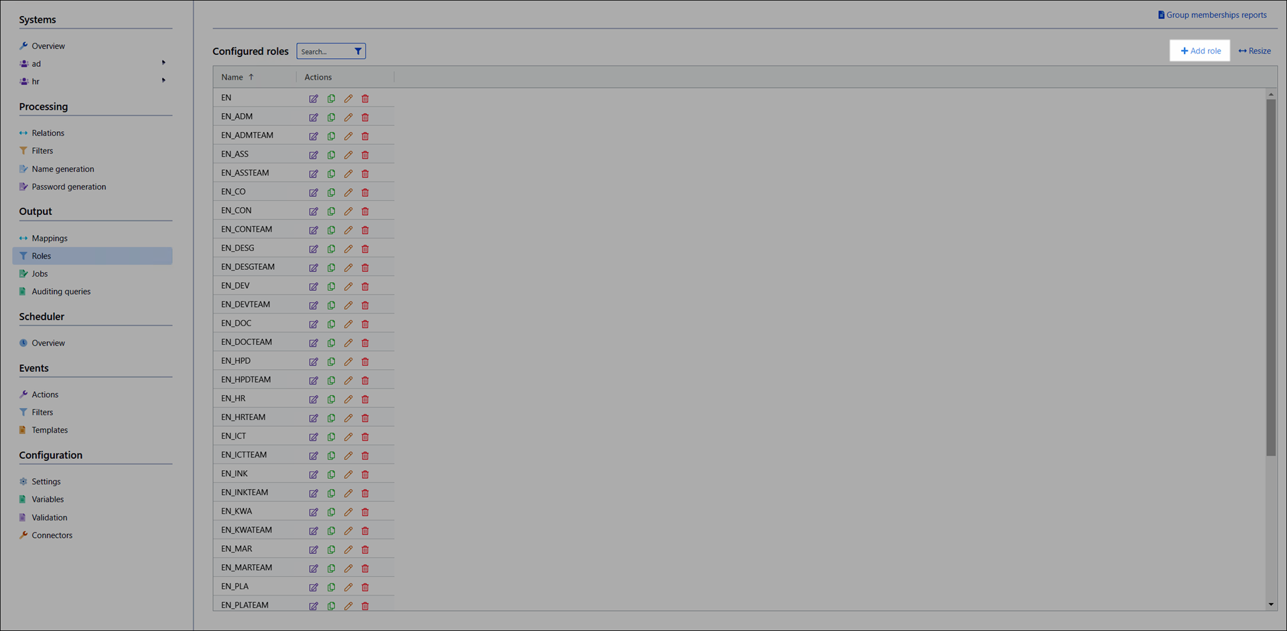1287x631 pixels.
Task: Click the green copy icon for EN_DEV role
Action: (x=331, y=287)
